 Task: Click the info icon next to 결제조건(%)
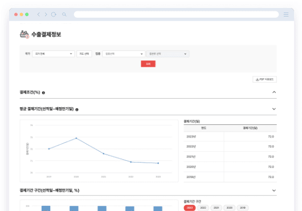(43, 93)
